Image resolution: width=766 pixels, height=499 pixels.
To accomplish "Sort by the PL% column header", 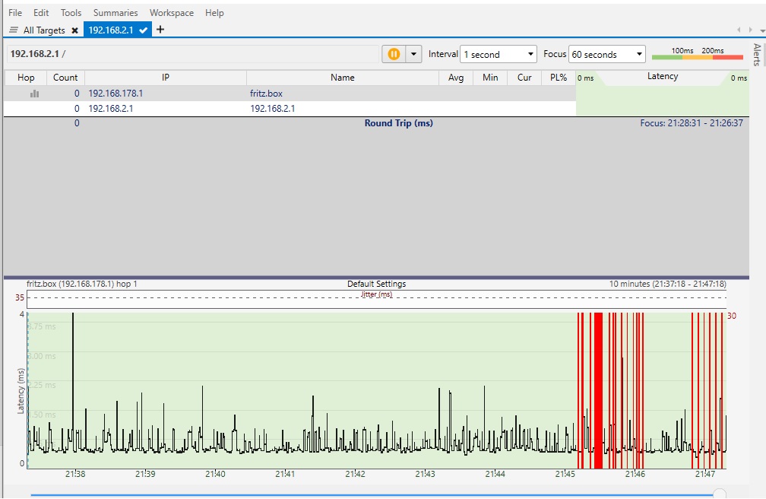I will pyautogui.click(x=559, y=78).
